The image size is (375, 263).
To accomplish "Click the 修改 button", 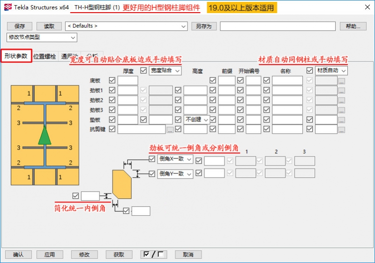I will point(84,255).
